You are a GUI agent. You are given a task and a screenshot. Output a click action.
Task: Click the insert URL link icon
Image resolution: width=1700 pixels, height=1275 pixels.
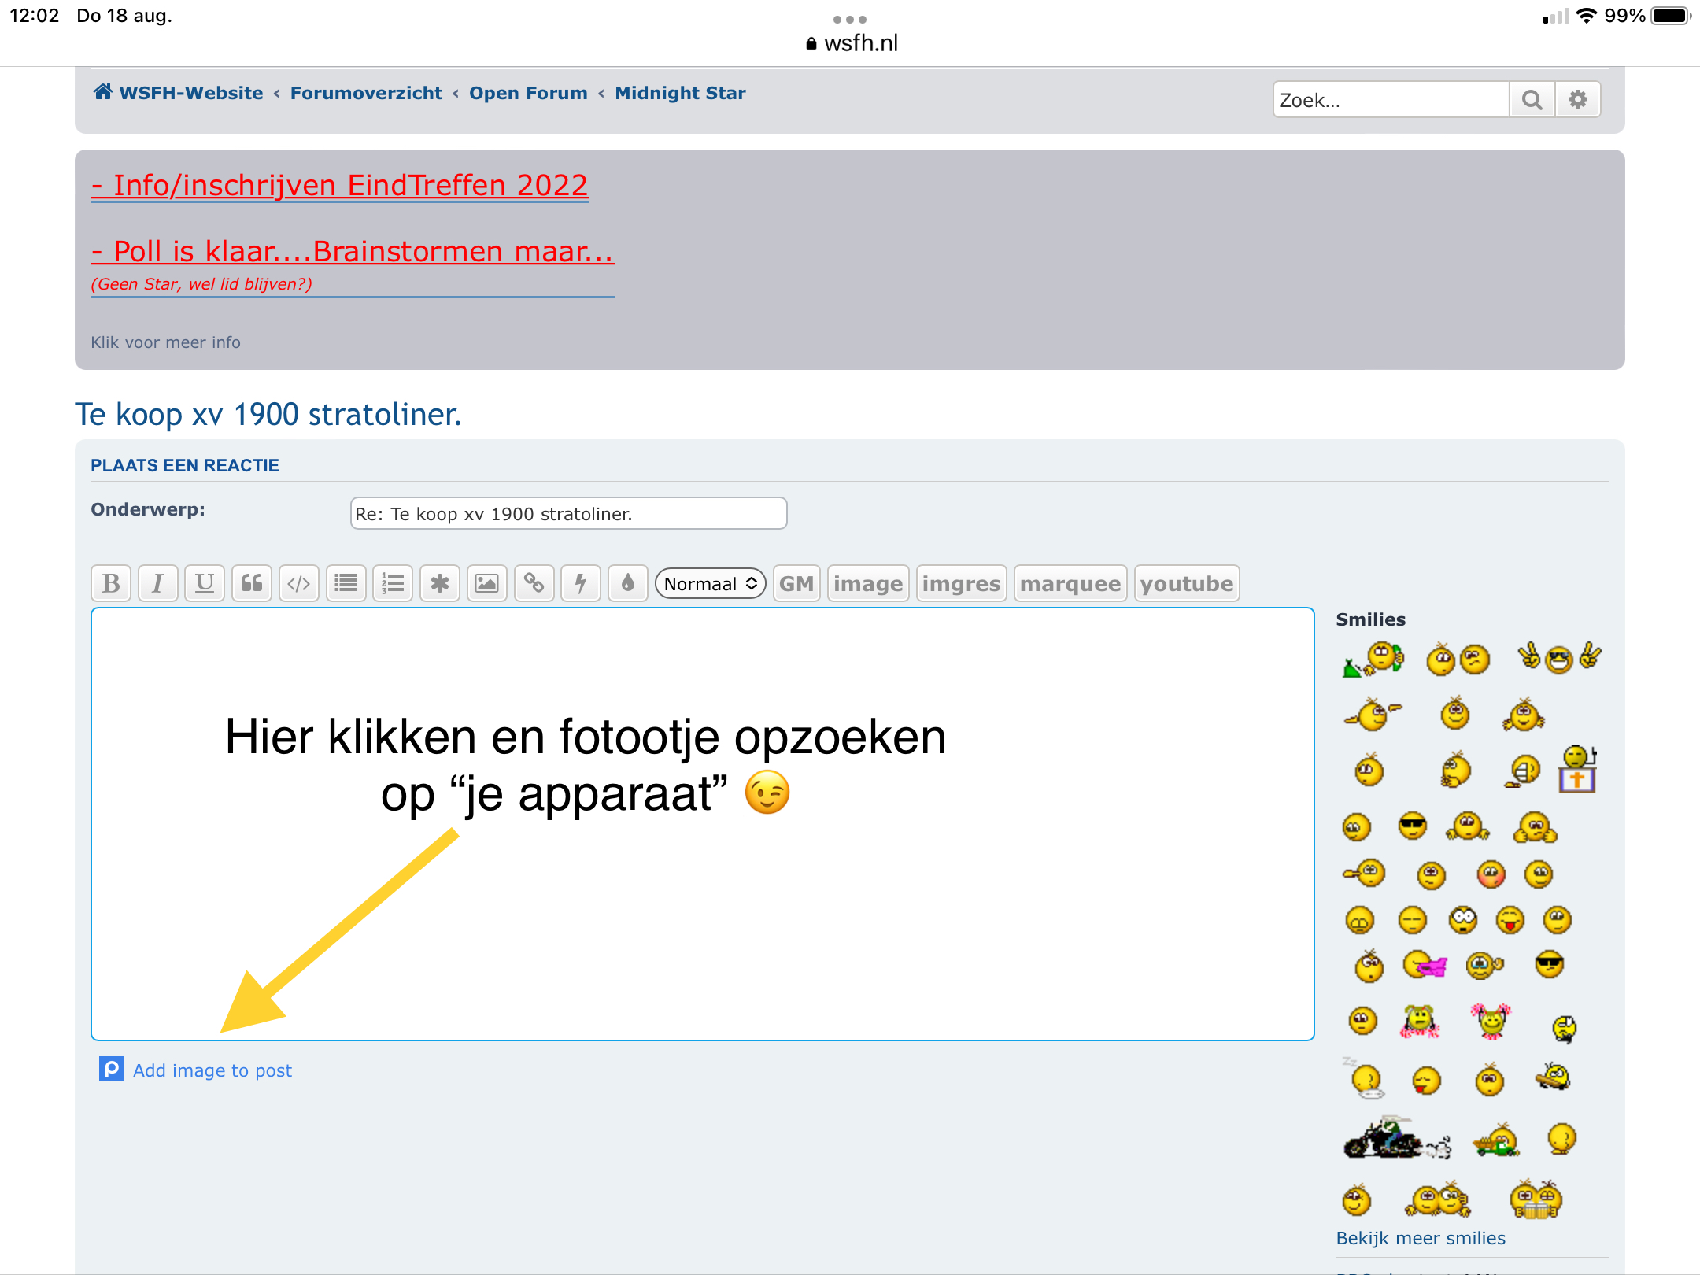pos(534,583)
